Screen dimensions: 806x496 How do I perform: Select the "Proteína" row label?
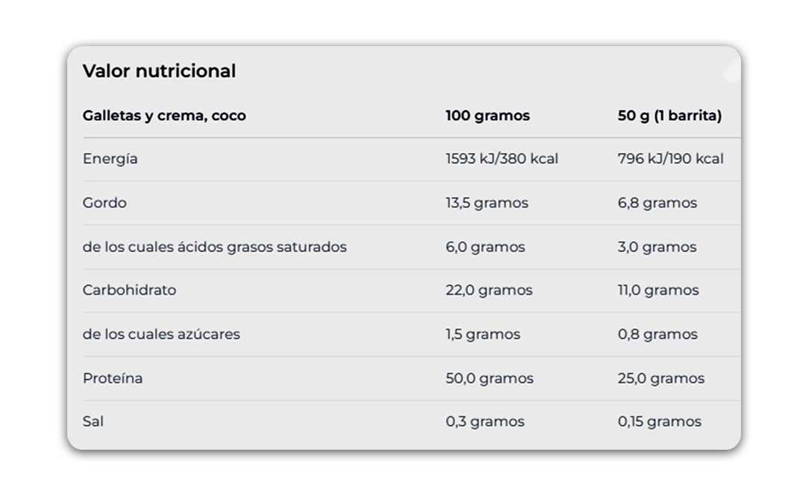[x=113, y=378]
